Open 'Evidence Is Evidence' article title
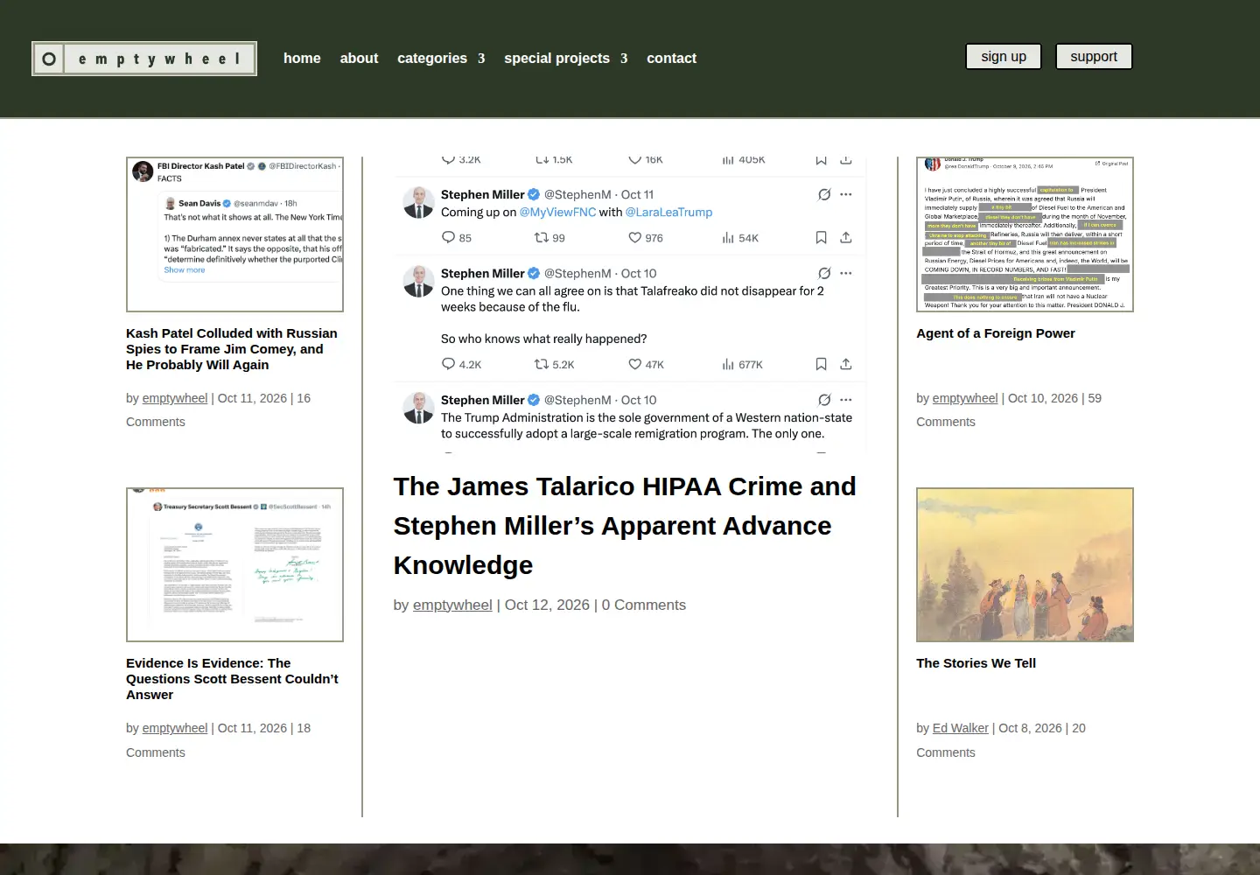The height and width of the screenshot is (875, 1260). pyautogui.click(x=232, y=679)
